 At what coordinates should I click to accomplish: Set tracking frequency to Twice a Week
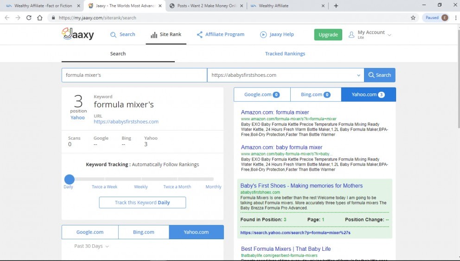pyautogui.click(x=104, y=186)
